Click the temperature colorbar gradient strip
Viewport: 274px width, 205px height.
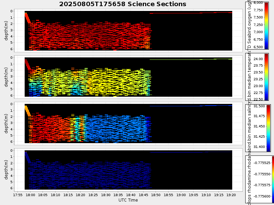[266, 77]
